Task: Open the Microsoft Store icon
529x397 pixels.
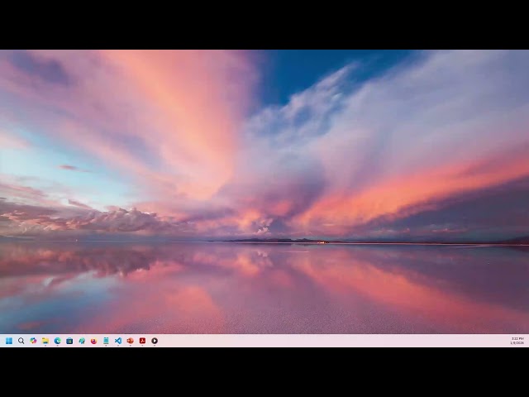Action: click(x=69, y=341)
